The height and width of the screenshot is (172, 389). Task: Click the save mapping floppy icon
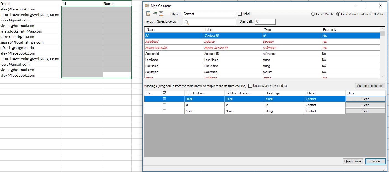click(161, 14)
